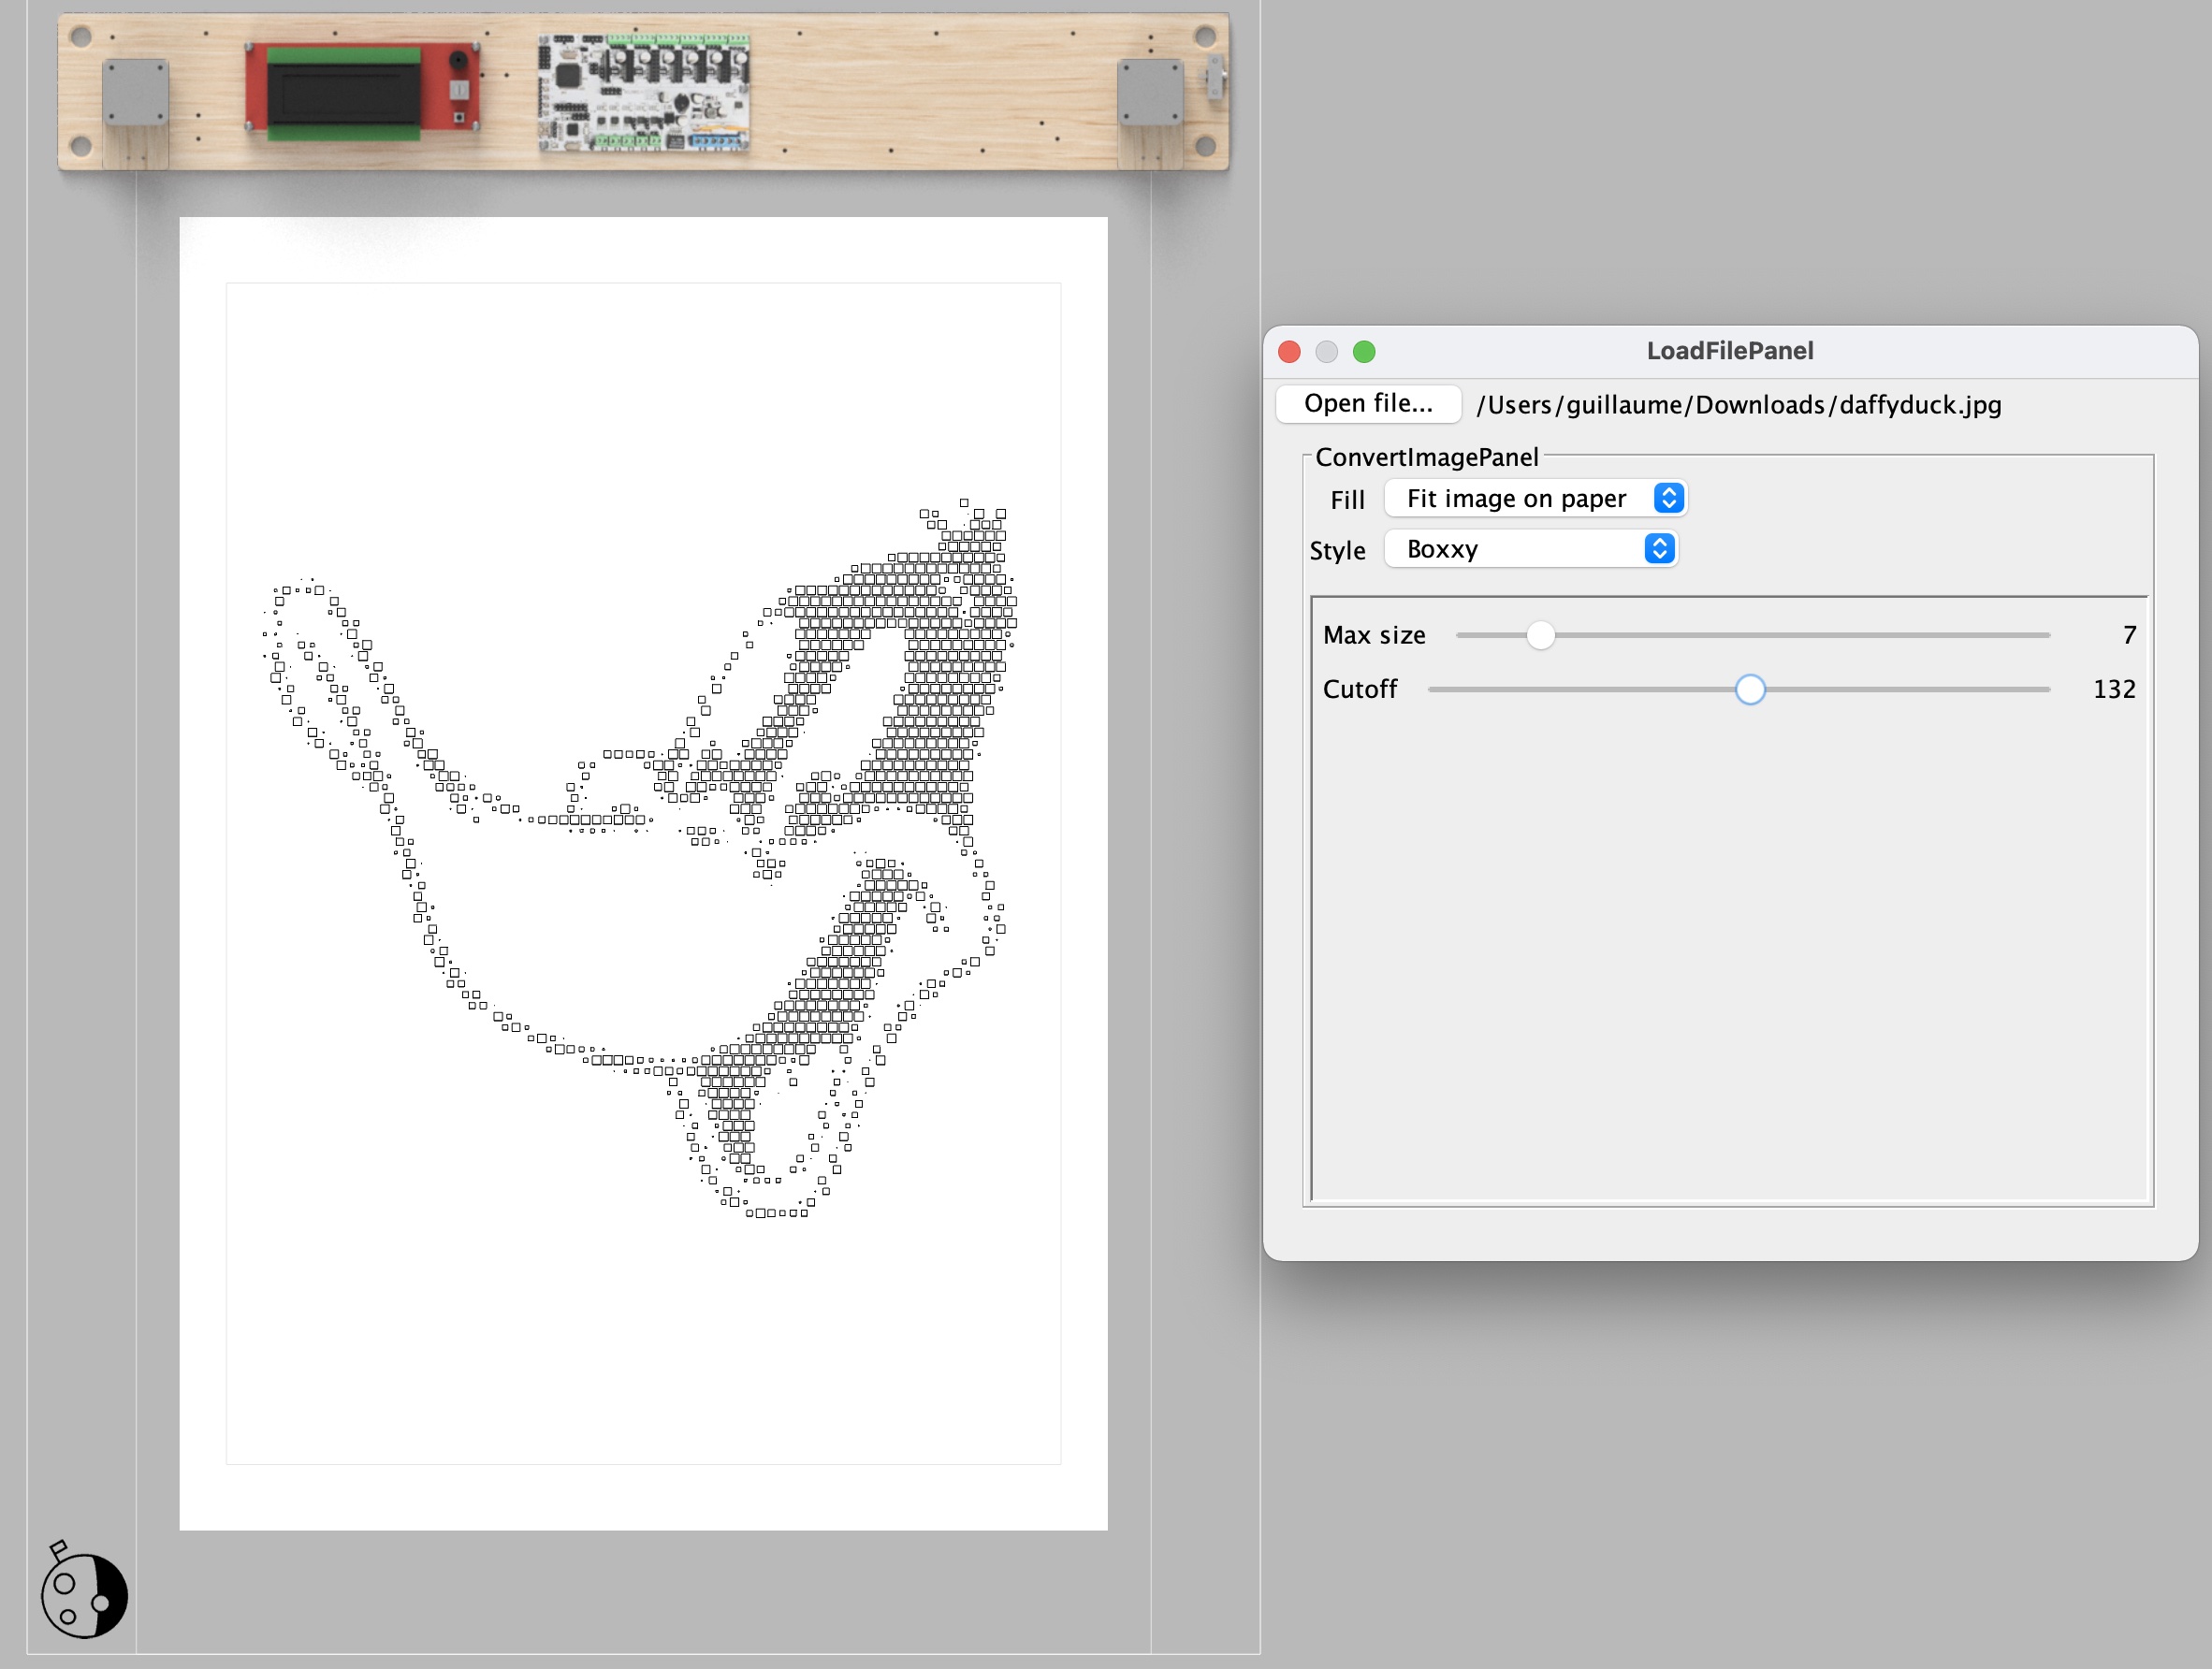Click the Max size label

pos(1374,635)
